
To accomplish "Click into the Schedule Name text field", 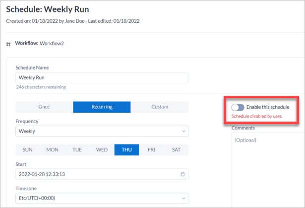I will pyautogui.click(x=102, y=78).
